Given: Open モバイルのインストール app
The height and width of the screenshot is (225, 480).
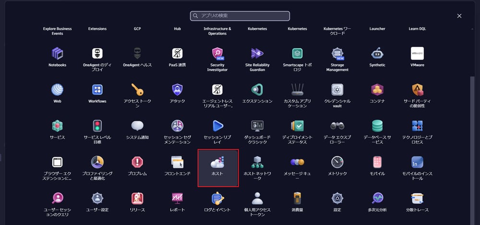Looking at the screenshot, I should pyautogui.click(x=417, y=167).
